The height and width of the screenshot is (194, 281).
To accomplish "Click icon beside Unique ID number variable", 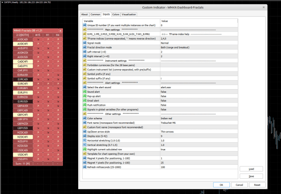I will point(85,25).
